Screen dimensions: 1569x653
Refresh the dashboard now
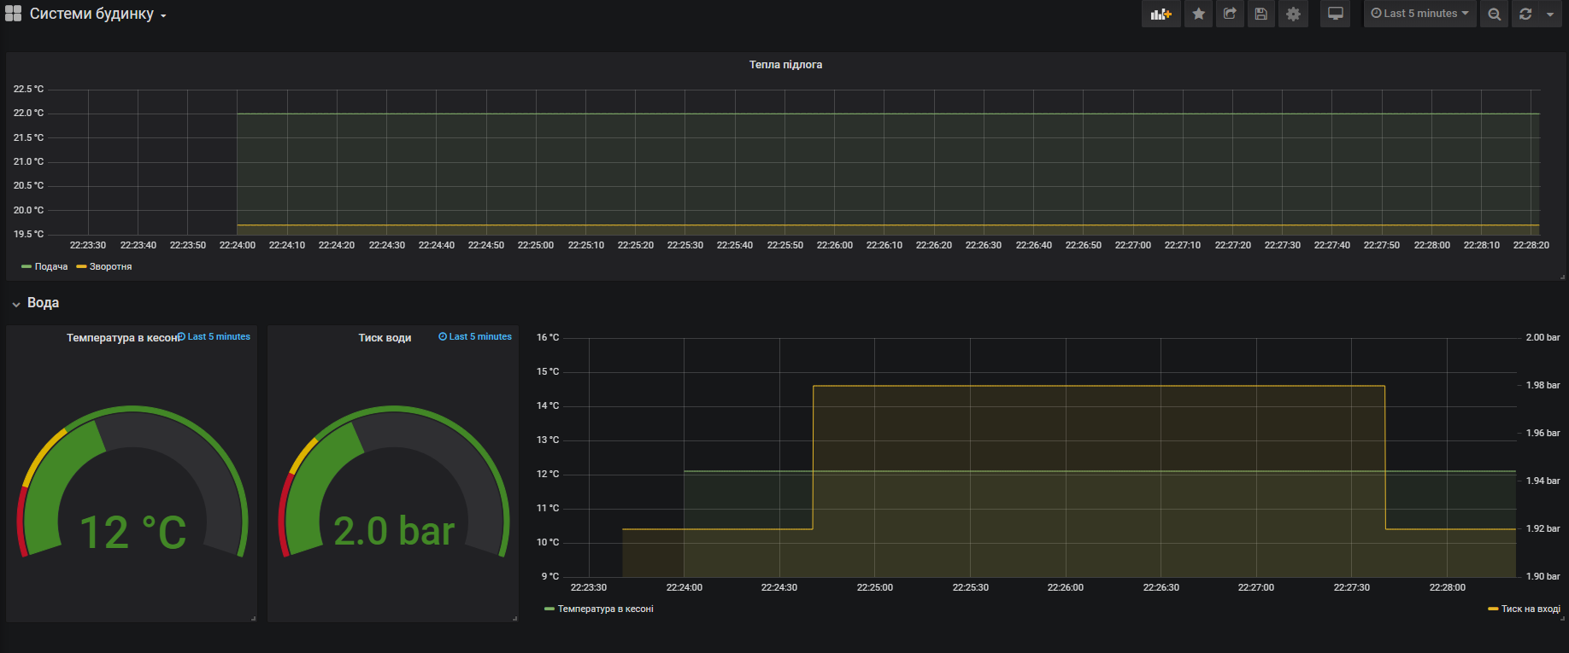point(1525,14)
